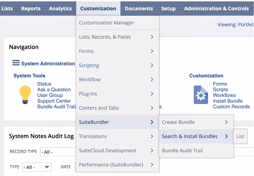Select Customization Manager from the menu

click(106, 23)
